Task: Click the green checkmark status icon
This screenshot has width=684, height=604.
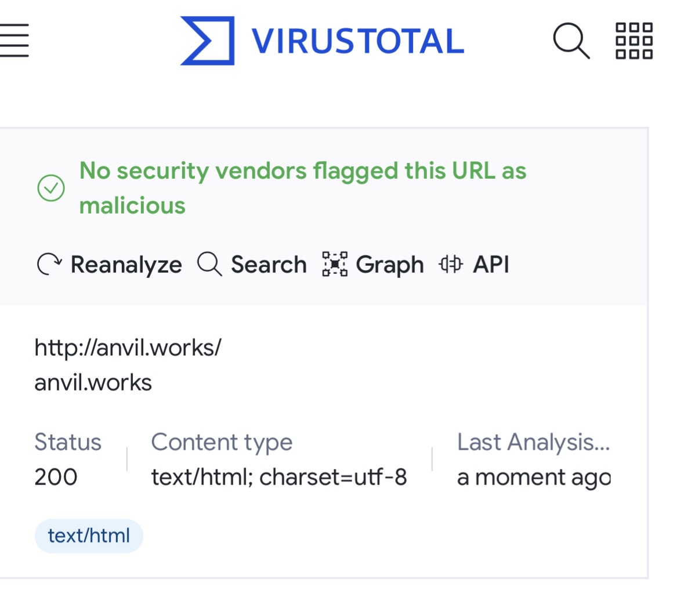Action: pyautogui.click(x=51, y=188)
